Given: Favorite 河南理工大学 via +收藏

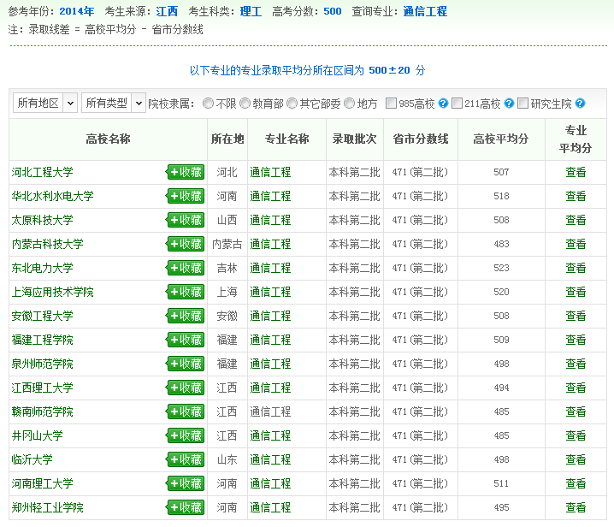Looking at the screenshot, I should (186, 483).
